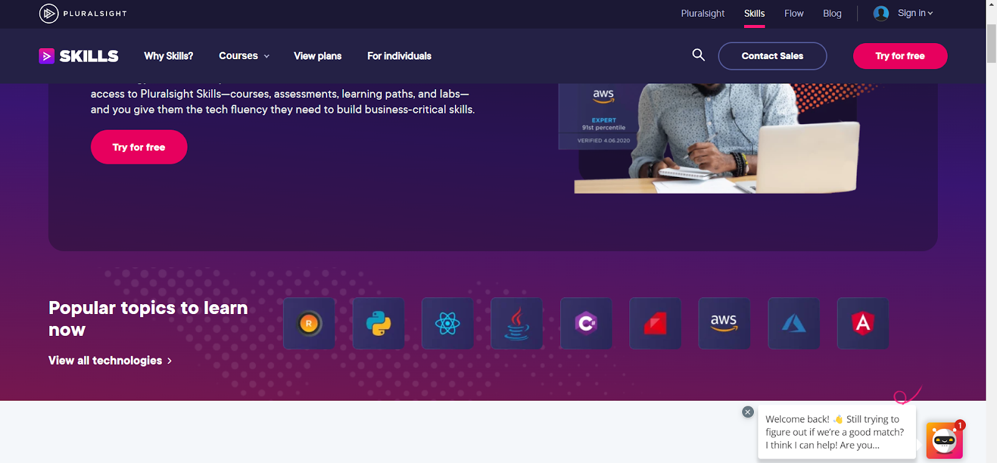Switch to the Skills top nav tab

(754, 13)
